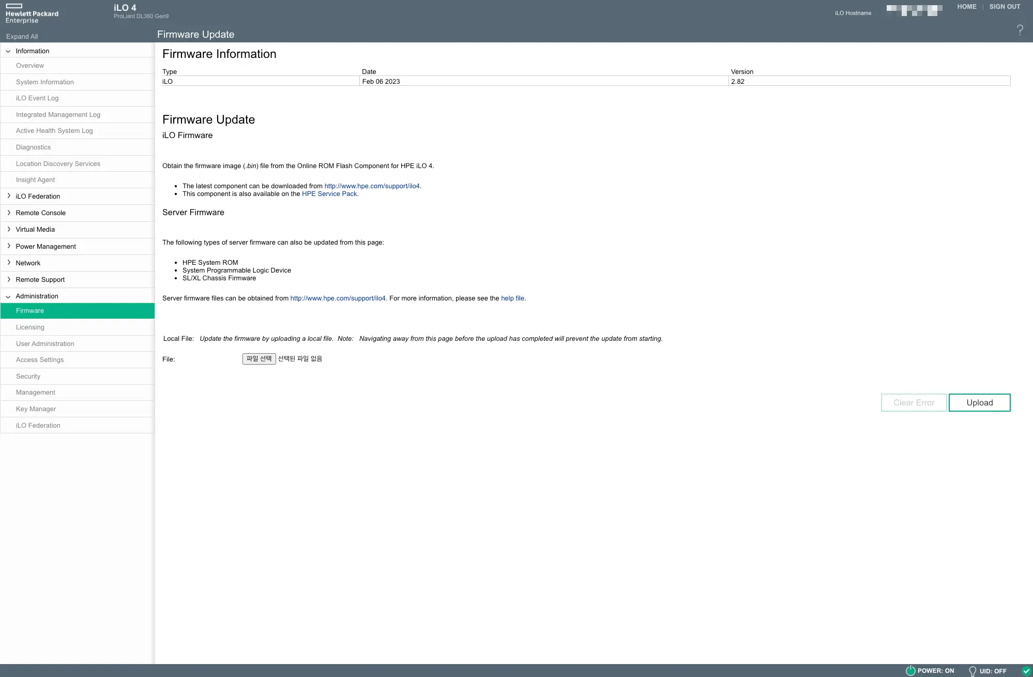This screenshot has height=677, width=1033.
Task: Click the Clear Error button
Action: click(x=914, y=403)
